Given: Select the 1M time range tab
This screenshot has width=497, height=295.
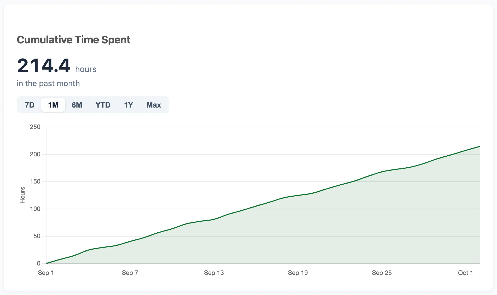Looking at the screenshot, I should click(x=53, y=105).
